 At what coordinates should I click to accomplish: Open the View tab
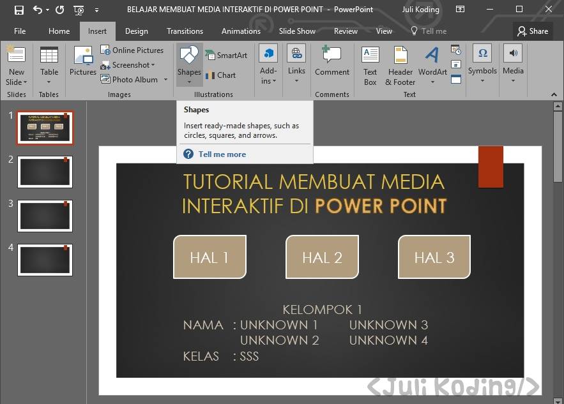point(384,31)
